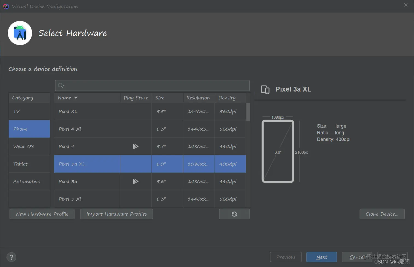Select the Wear OS category
This screenshot has height=267, width=414.
(29, 146)
